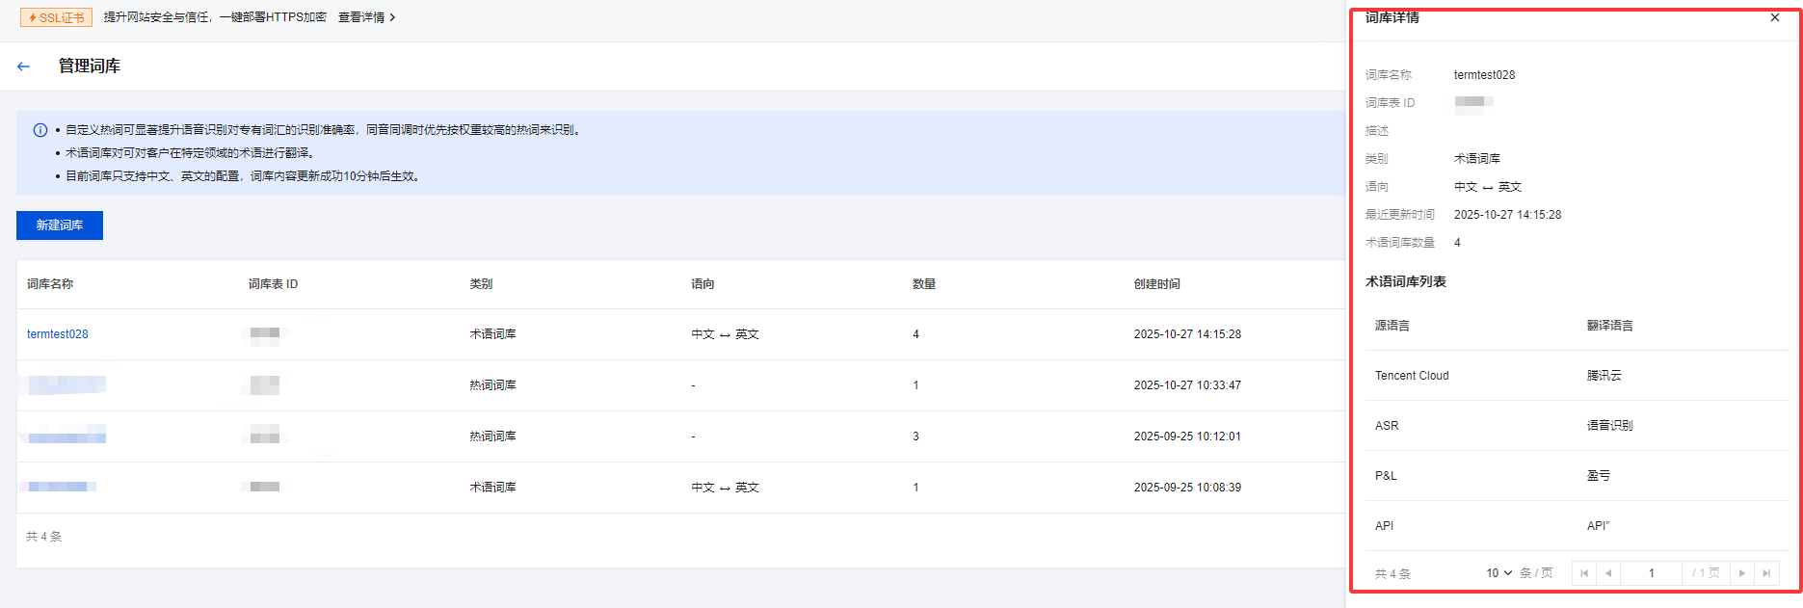This screenshot has height=608, width=1803.
Task: Click the info icon in the blue notice
Action: [40, 130]
